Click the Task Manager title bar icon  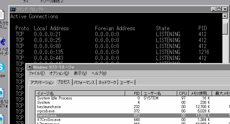pyautogui.click(x=30, y=67)
